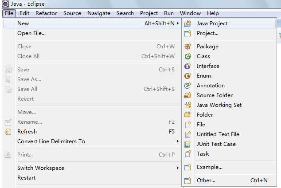Open the File menu

tap(9, 13)
